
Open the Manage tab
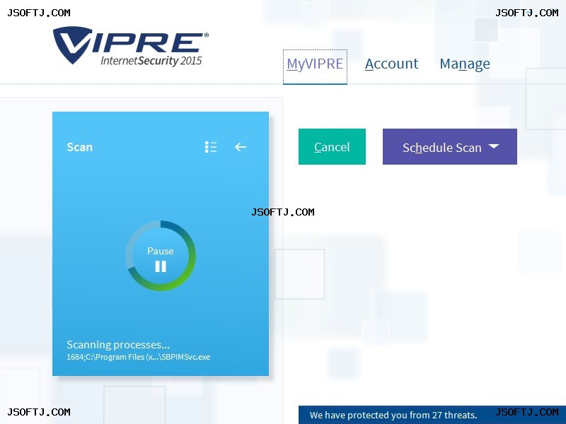(465, 64)
